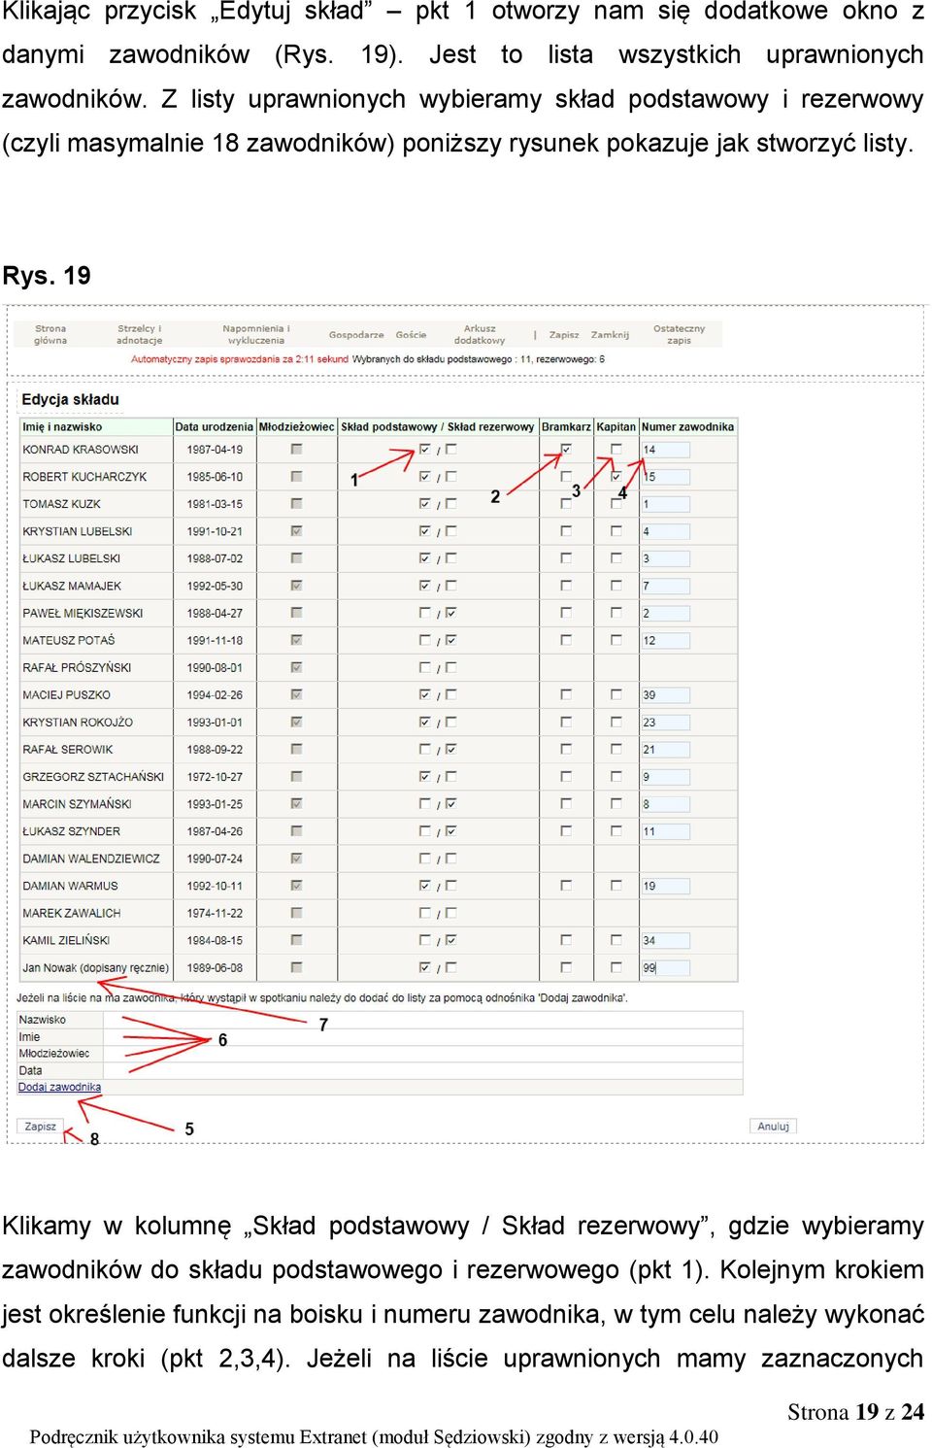
Task: Toggle Kapitan checkbox for Robert Kucharczyk
Action: coord(616,477)
